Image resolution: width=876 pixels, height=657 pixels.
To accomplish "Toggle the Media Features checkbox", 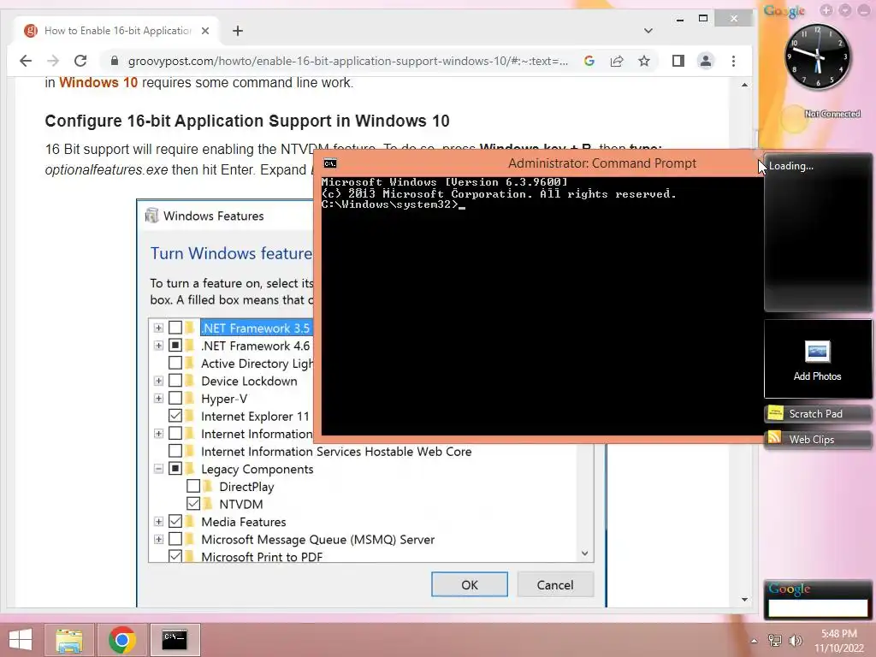I will click(175, 521).
